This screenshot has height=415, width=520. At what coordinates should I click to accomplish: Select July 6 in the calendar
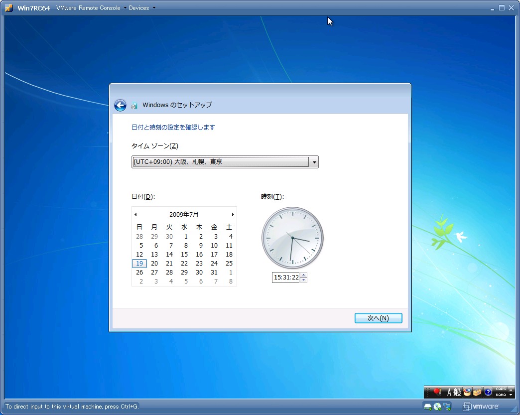click(x=156, y=246)
